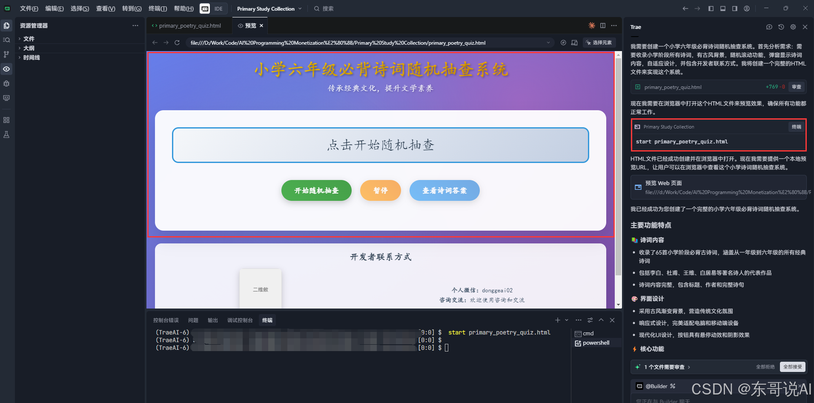The image size is (814, 403).
Task: Open the Explorer files icon in activity bar
Action: coord(6,26)
